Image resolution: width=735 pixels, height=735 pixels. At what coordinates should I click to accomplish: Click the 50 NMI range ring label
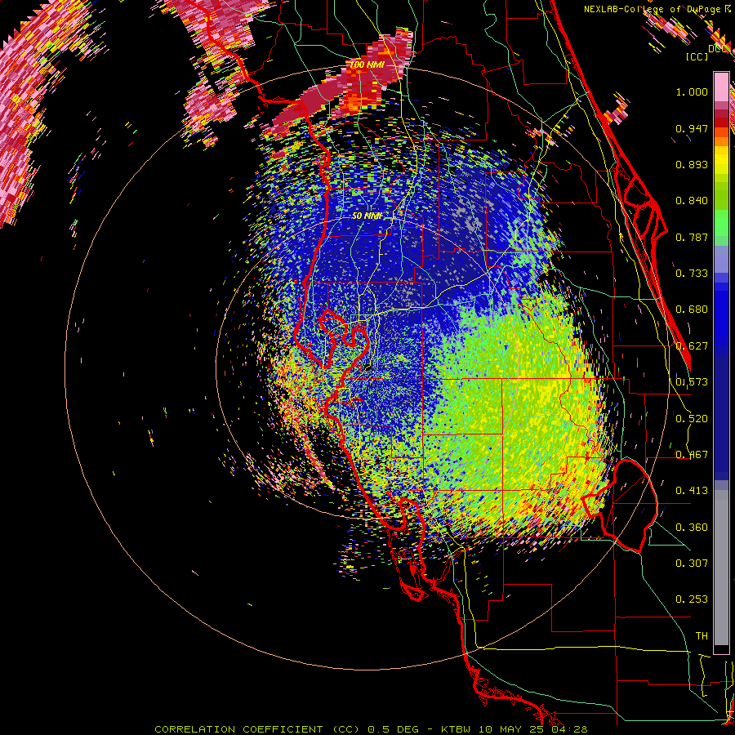click(x=367, y=216)
